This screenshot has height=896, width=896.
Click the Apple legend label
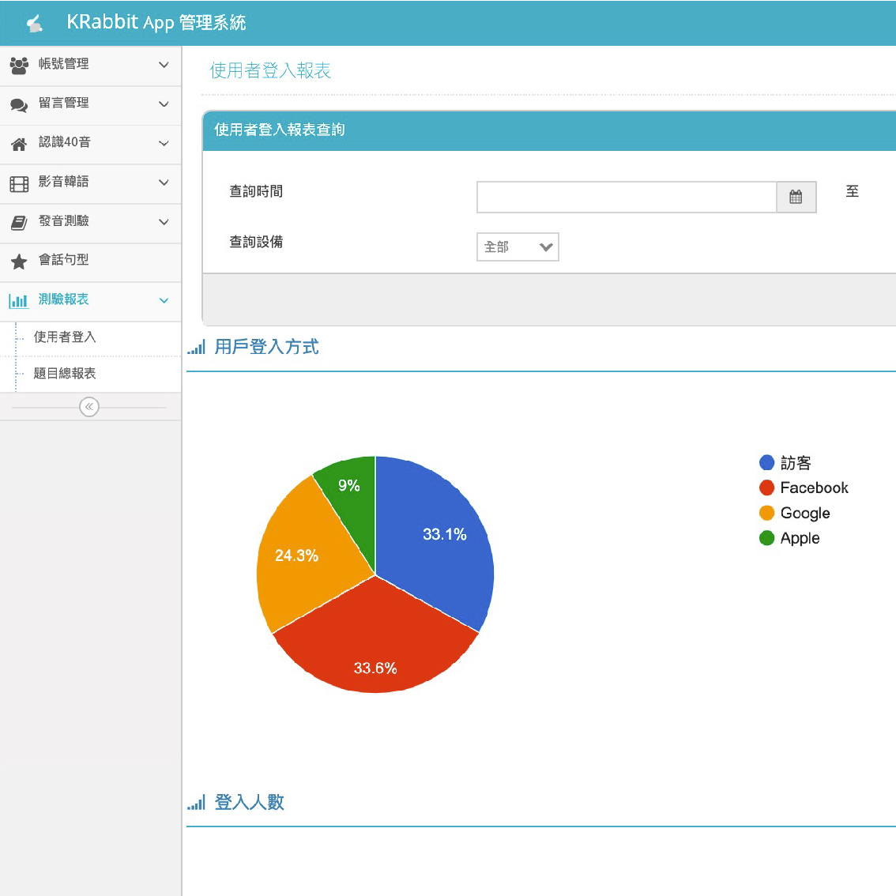click(800, 538)
